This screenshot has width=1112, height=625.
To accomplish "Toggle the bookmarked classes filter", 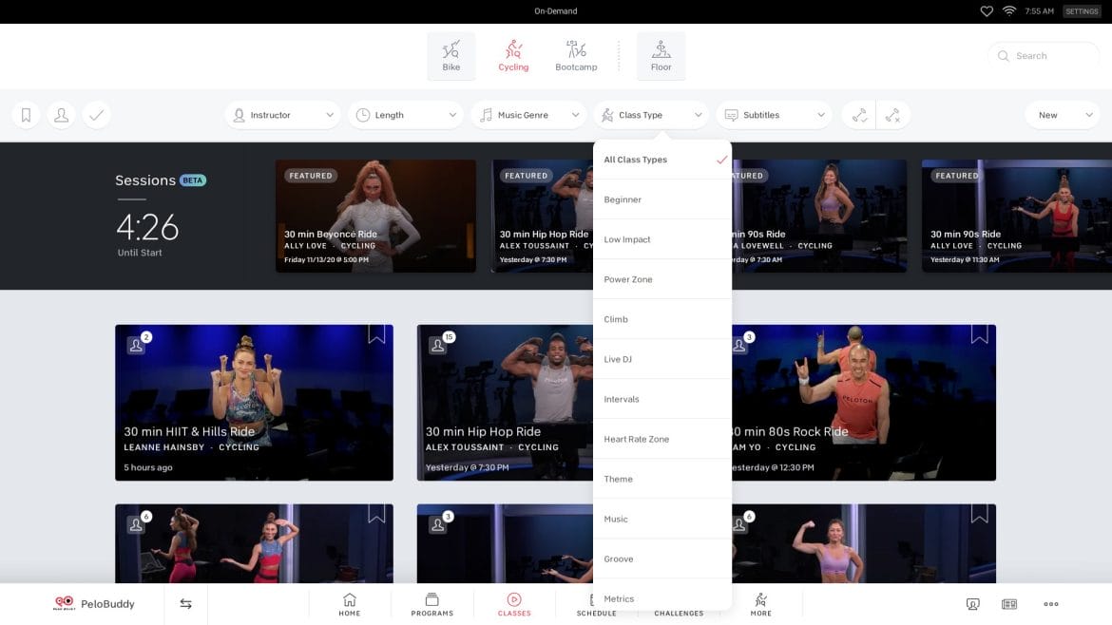I will point(27,115).
